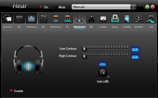Click the gray maximum dot beside Gain knob

click(108, 77)
